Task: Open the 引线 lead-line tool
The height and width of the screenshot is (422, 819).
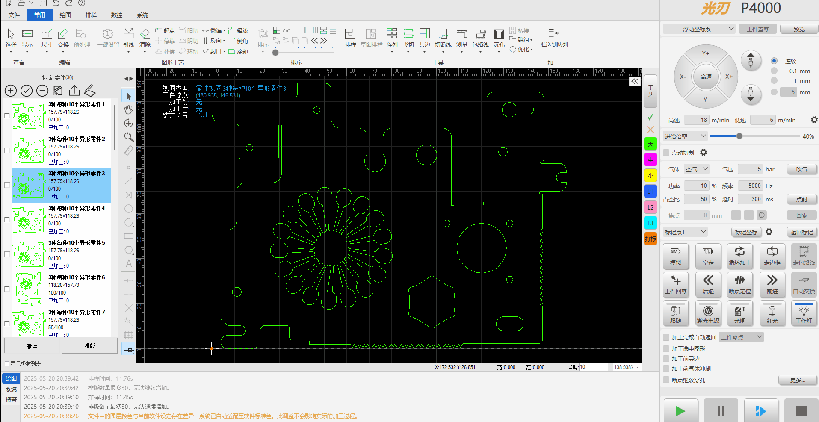Action: coord(128,37)
